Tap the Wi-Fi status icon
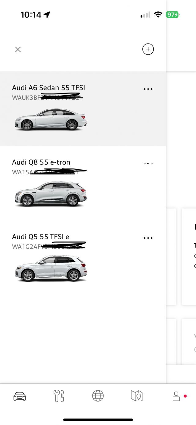 (158, 15)
